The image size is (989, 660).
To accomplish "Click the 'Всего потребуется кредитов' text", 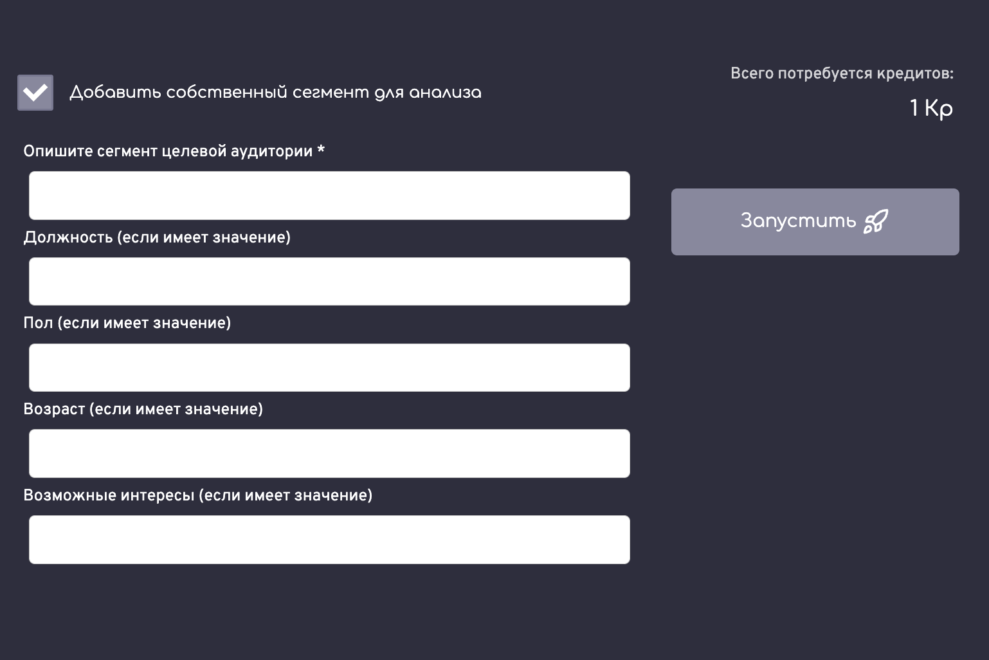I will [842, 73].
